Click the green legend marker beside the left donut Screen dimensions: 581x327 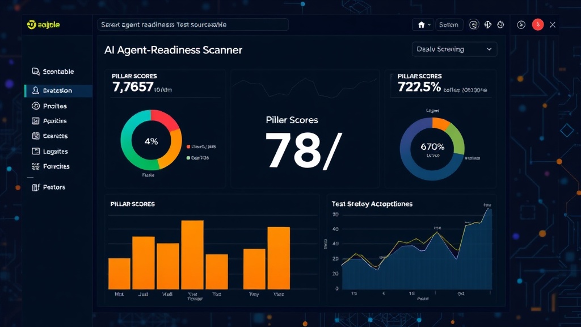point(188,158)
